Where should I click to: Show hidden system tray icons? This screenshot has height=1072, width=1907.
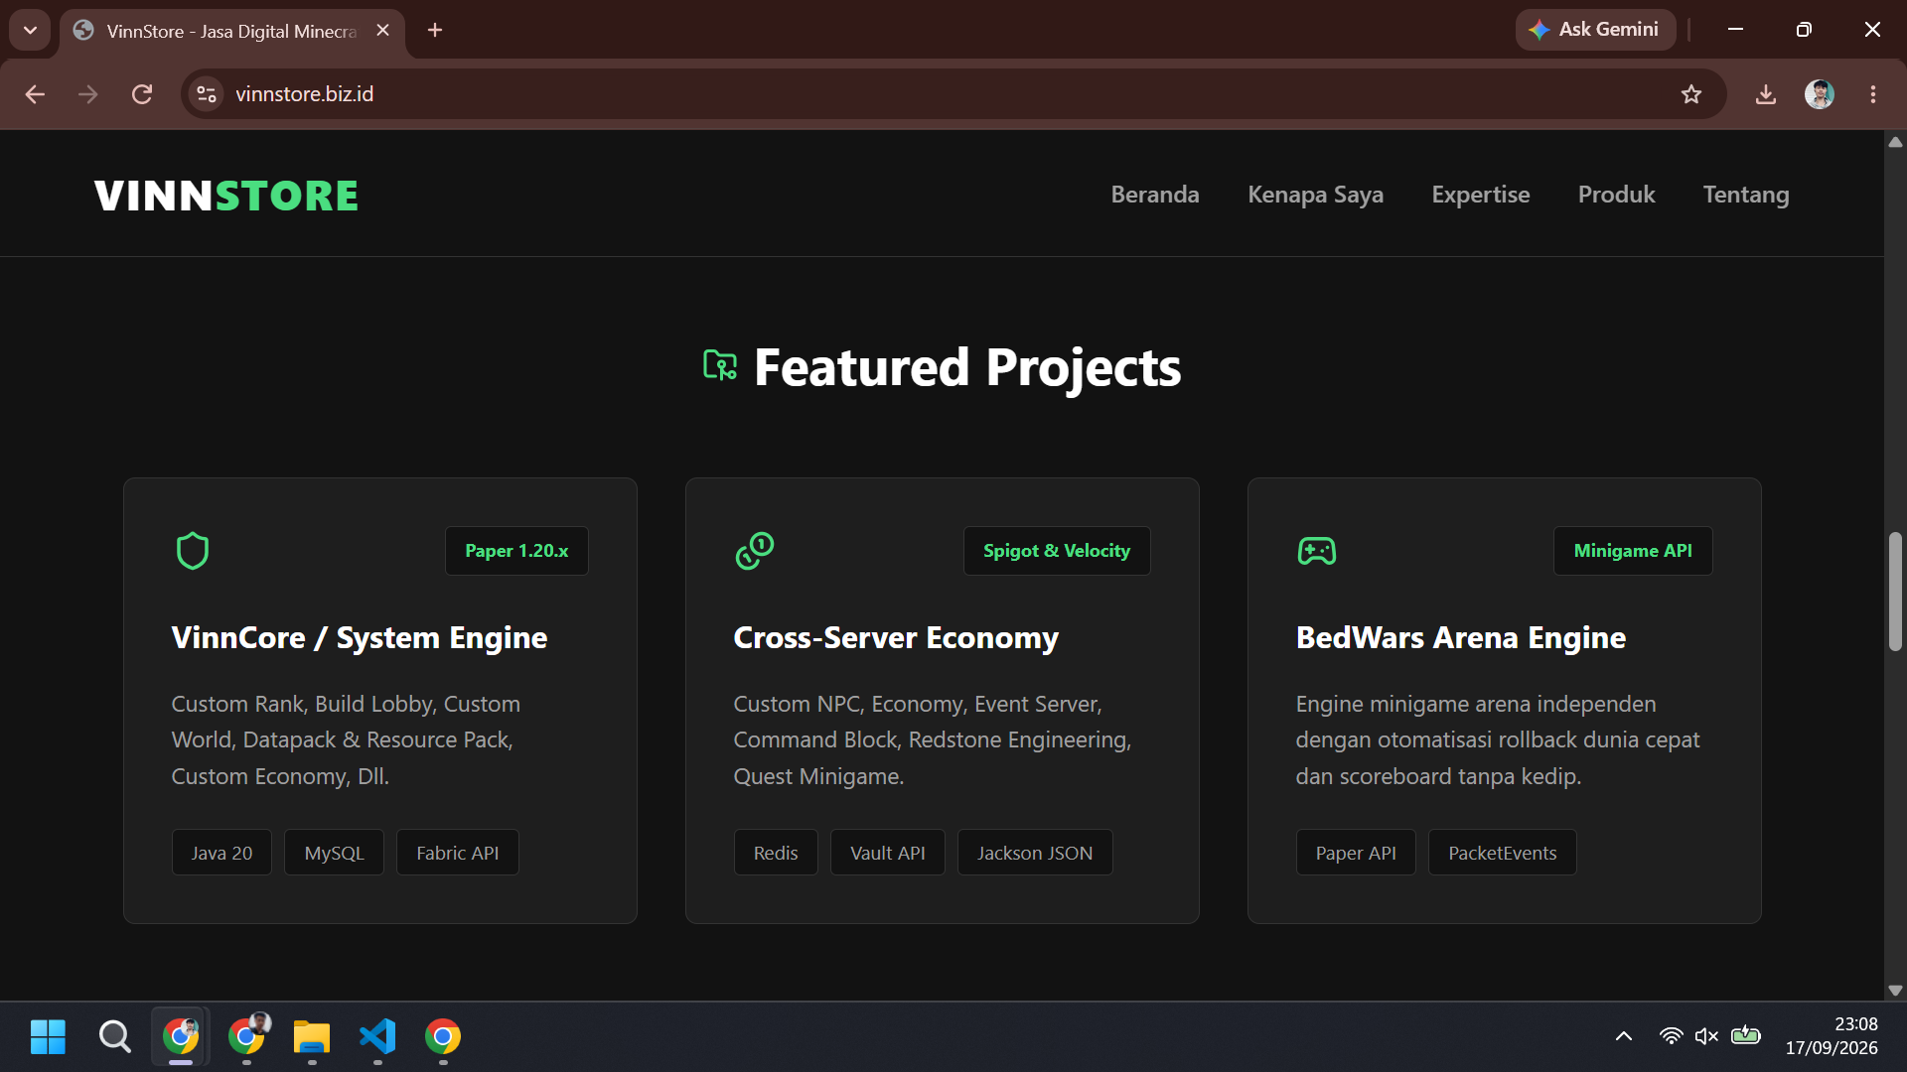1624,1036
